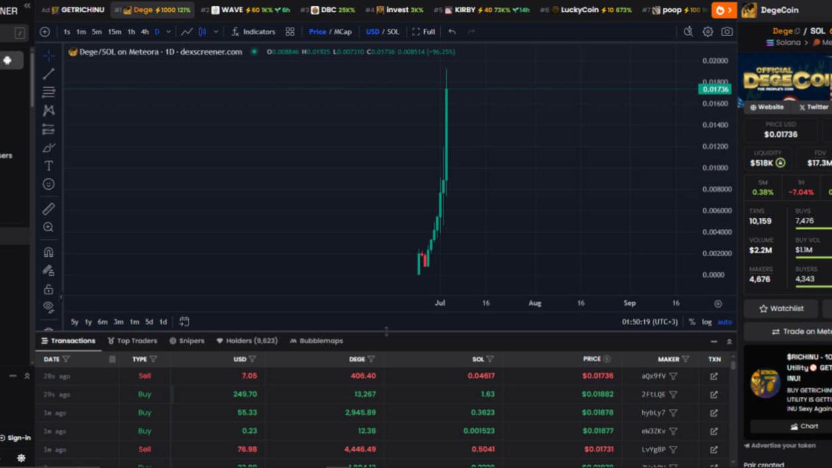Open the USD column filter
832x468 pixels.
[x=252, y=359]
